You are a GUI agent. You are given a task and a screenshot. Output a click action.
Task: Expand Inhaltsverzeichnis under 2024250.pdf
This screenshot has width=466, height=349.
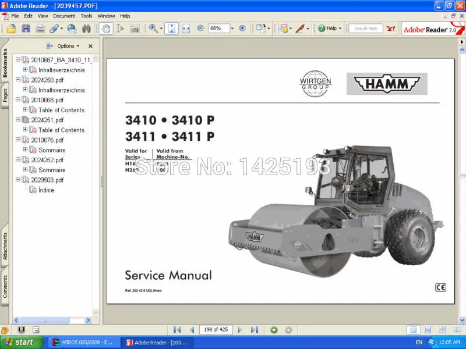click(25, 90)
